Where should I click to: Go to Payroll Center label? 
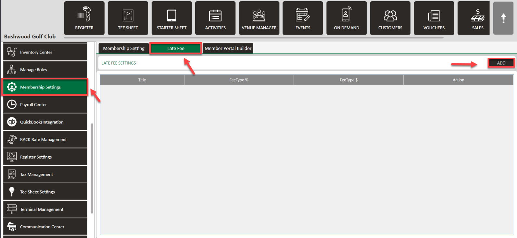point(33,105)
